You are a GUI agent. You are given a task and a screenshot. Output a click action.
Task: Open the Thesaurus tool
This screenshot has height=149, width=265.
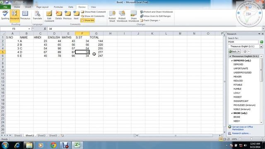[x=25, y=15]
